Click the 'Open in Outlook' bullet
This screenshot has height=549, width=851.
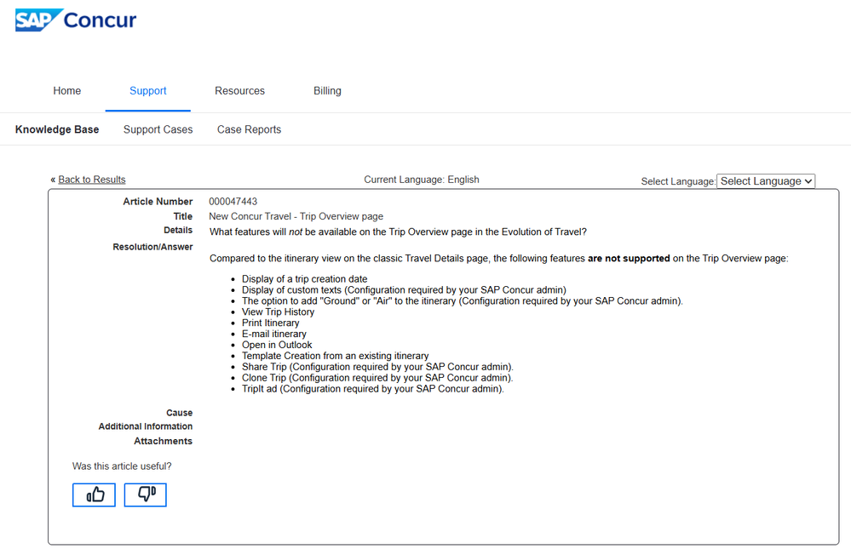tap(277, 345)
